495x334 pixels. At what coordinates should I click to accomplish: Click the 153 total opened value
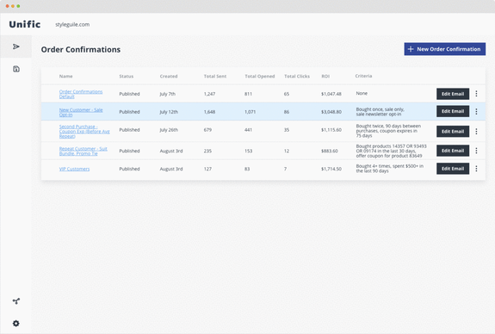[x=248, y=151]
